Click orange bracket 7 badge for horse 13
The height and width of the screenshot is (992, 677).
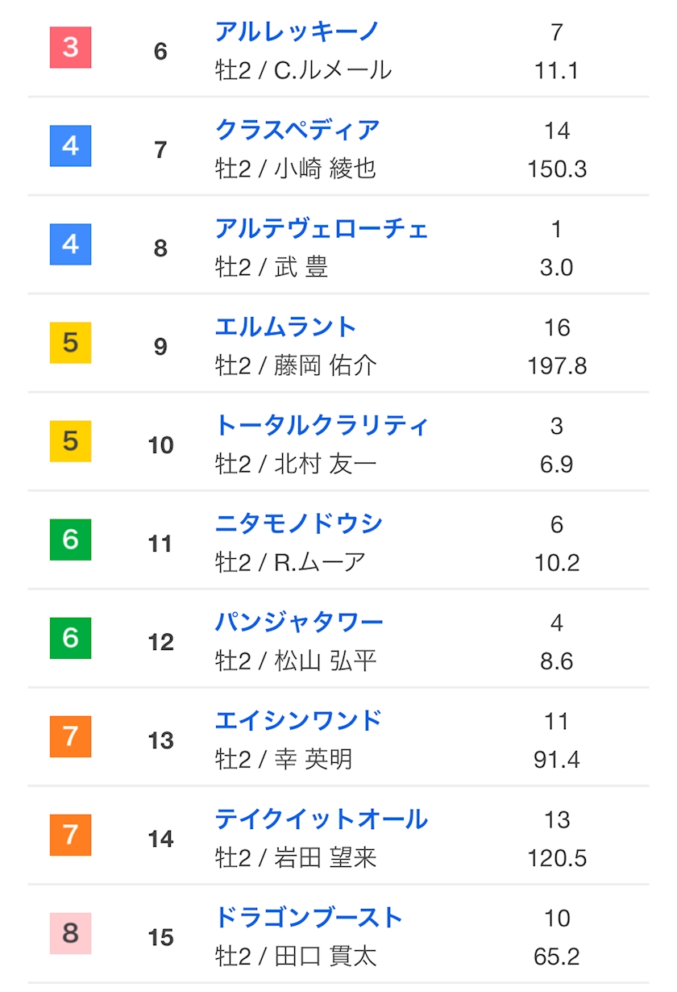click(71, 736)
